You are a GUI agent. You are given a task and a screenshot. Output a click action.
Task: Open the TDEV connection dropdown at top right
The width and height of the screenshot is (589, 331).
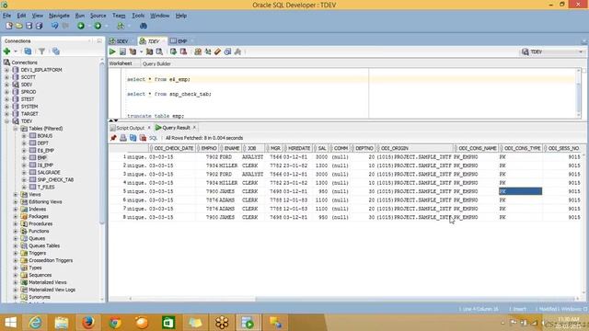581,51
